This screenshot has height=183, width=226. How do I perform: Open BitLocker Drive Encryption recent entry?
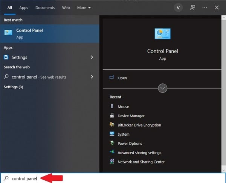pos(139,125)
